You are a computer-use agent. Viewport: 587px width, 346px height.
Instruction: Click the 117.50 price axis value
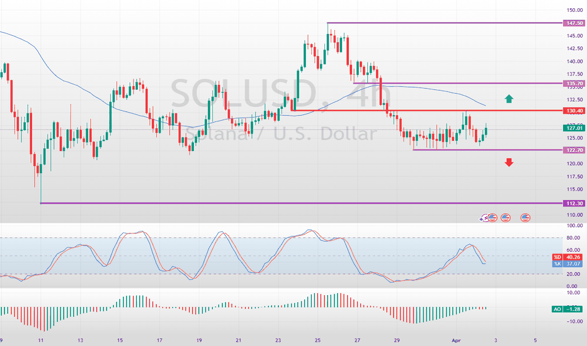point(574,177)
